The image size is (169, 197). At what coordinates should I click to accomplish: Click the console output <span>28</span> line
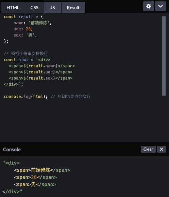[x=35, y=177]
